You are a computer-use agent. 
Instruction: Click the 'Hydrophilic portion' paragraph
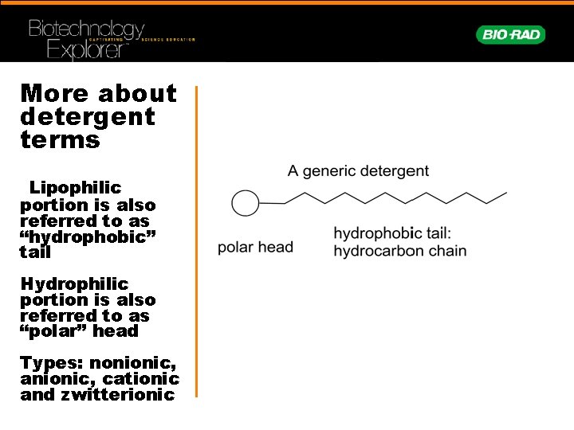tap(88, 307)
